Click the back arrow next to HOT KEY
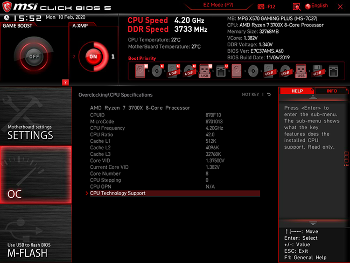The width and height of the screenshot is (350, 263). (269, 94)
